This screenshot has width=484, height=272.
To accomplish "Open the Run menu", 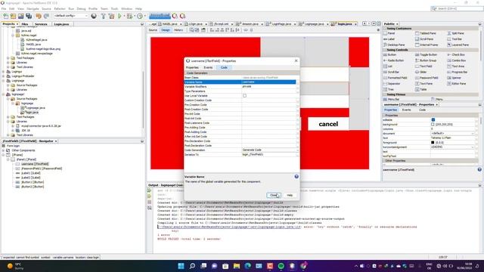I will (x=71, y=8).
